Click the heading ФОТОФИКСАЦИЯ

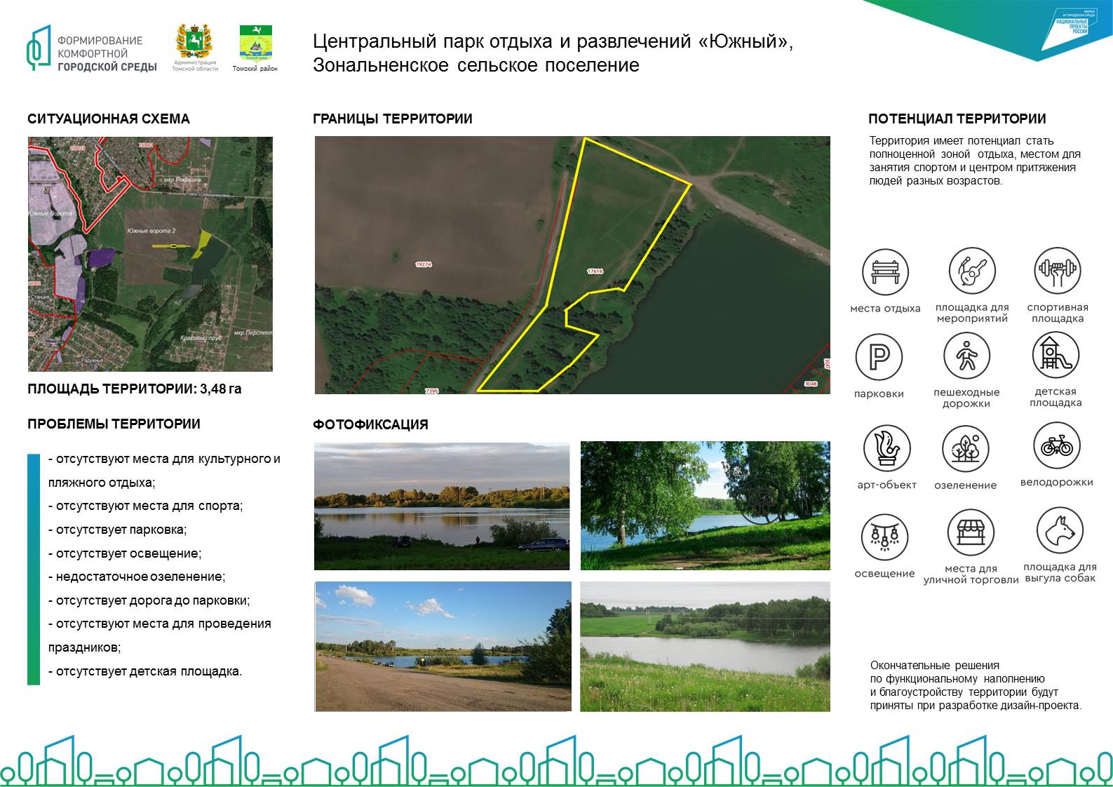pos(370,424)
